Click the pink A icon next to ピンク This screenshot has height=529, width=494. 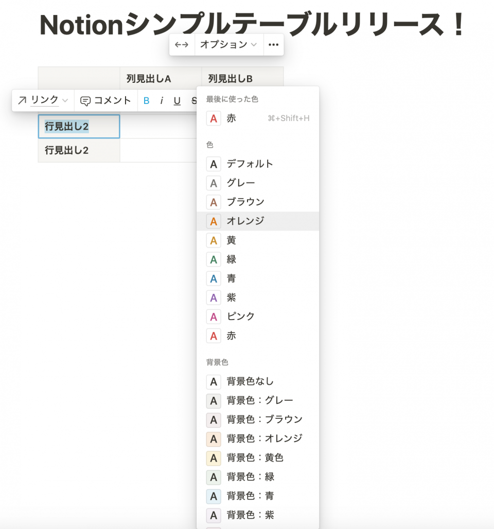pyautogui.click(x=214, y=316)
